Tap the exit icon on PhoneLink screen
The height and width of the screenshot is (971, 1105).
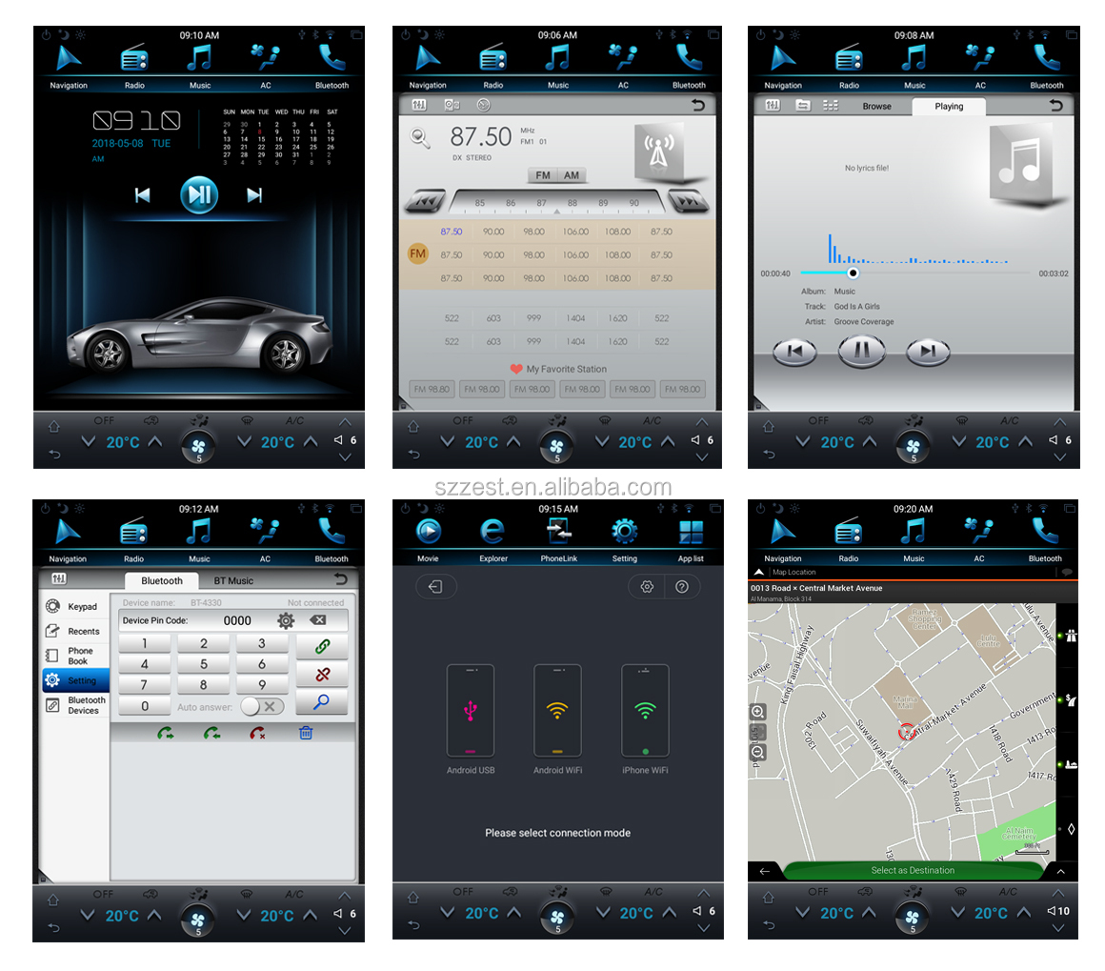pos(435,587)
